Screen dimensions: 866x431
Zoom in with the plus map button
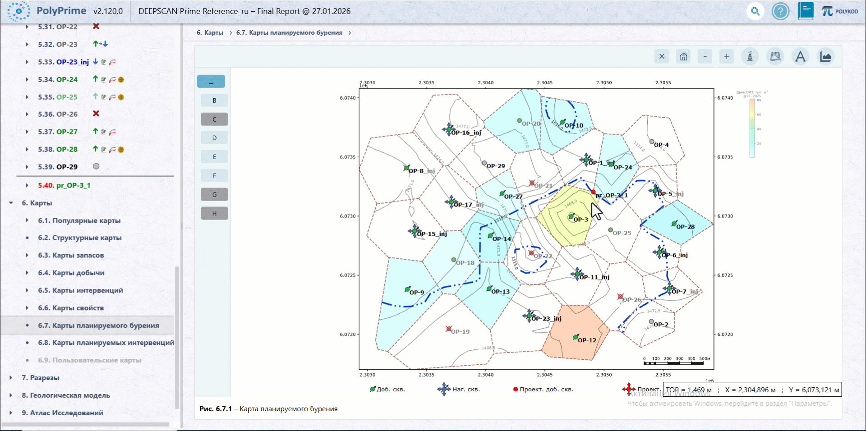(727, 56)
